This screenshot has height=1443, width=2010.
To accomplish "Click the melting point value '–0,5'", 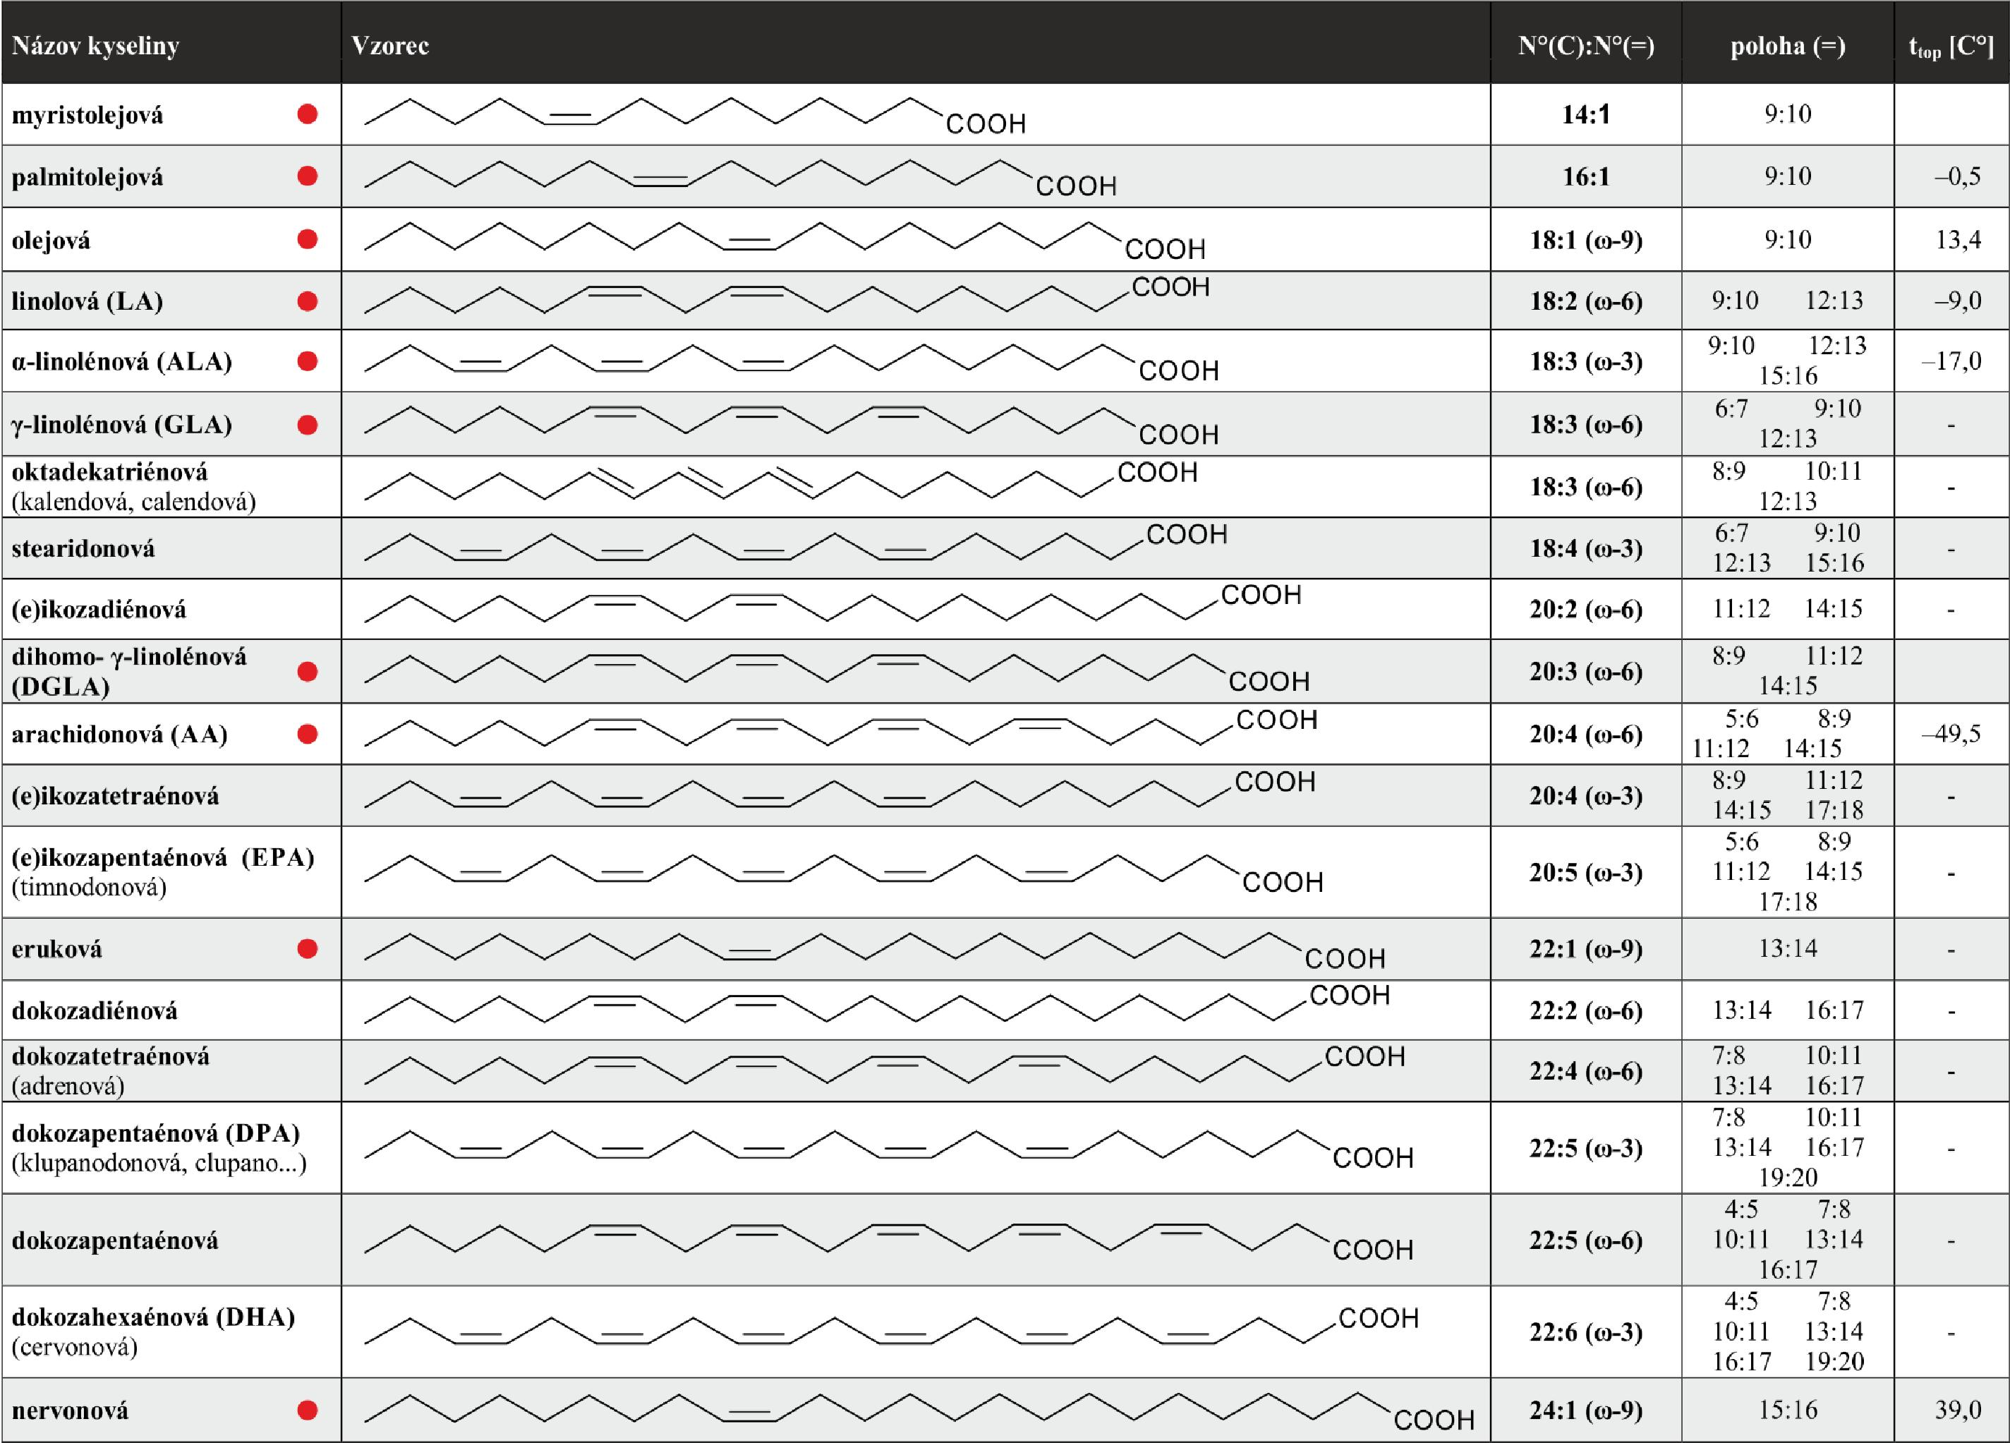I will [x=1957, y=176].
